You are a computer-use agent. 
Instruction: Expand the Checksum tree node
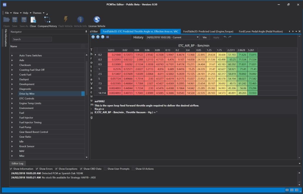(12, 65)
